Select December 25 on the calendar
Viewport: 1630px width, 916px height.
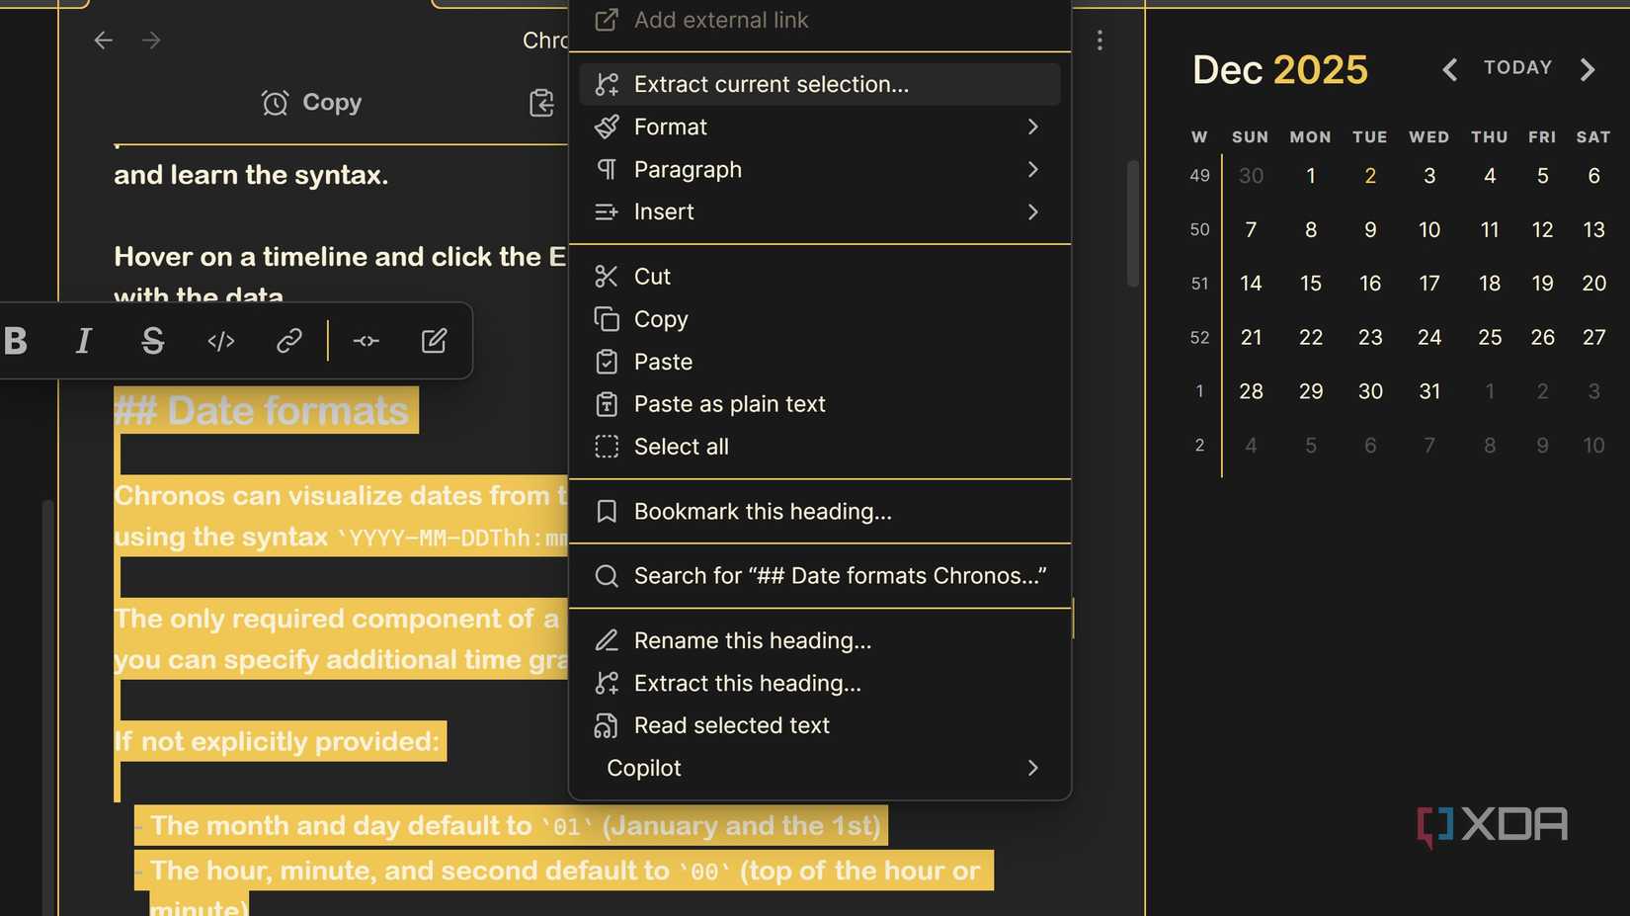tap(1489, 337)
